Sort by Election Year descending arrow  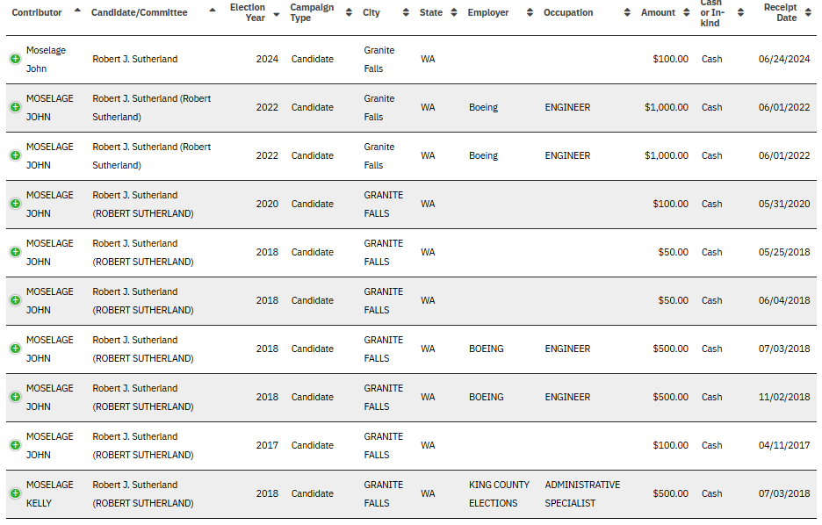(x=277, y=15)
